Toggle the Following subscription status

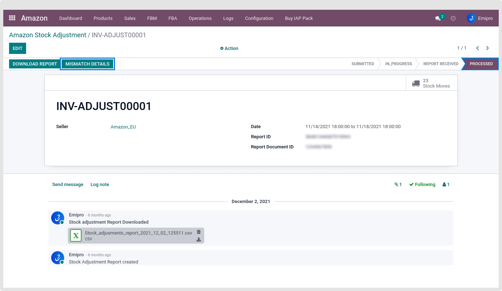(422, 185)
